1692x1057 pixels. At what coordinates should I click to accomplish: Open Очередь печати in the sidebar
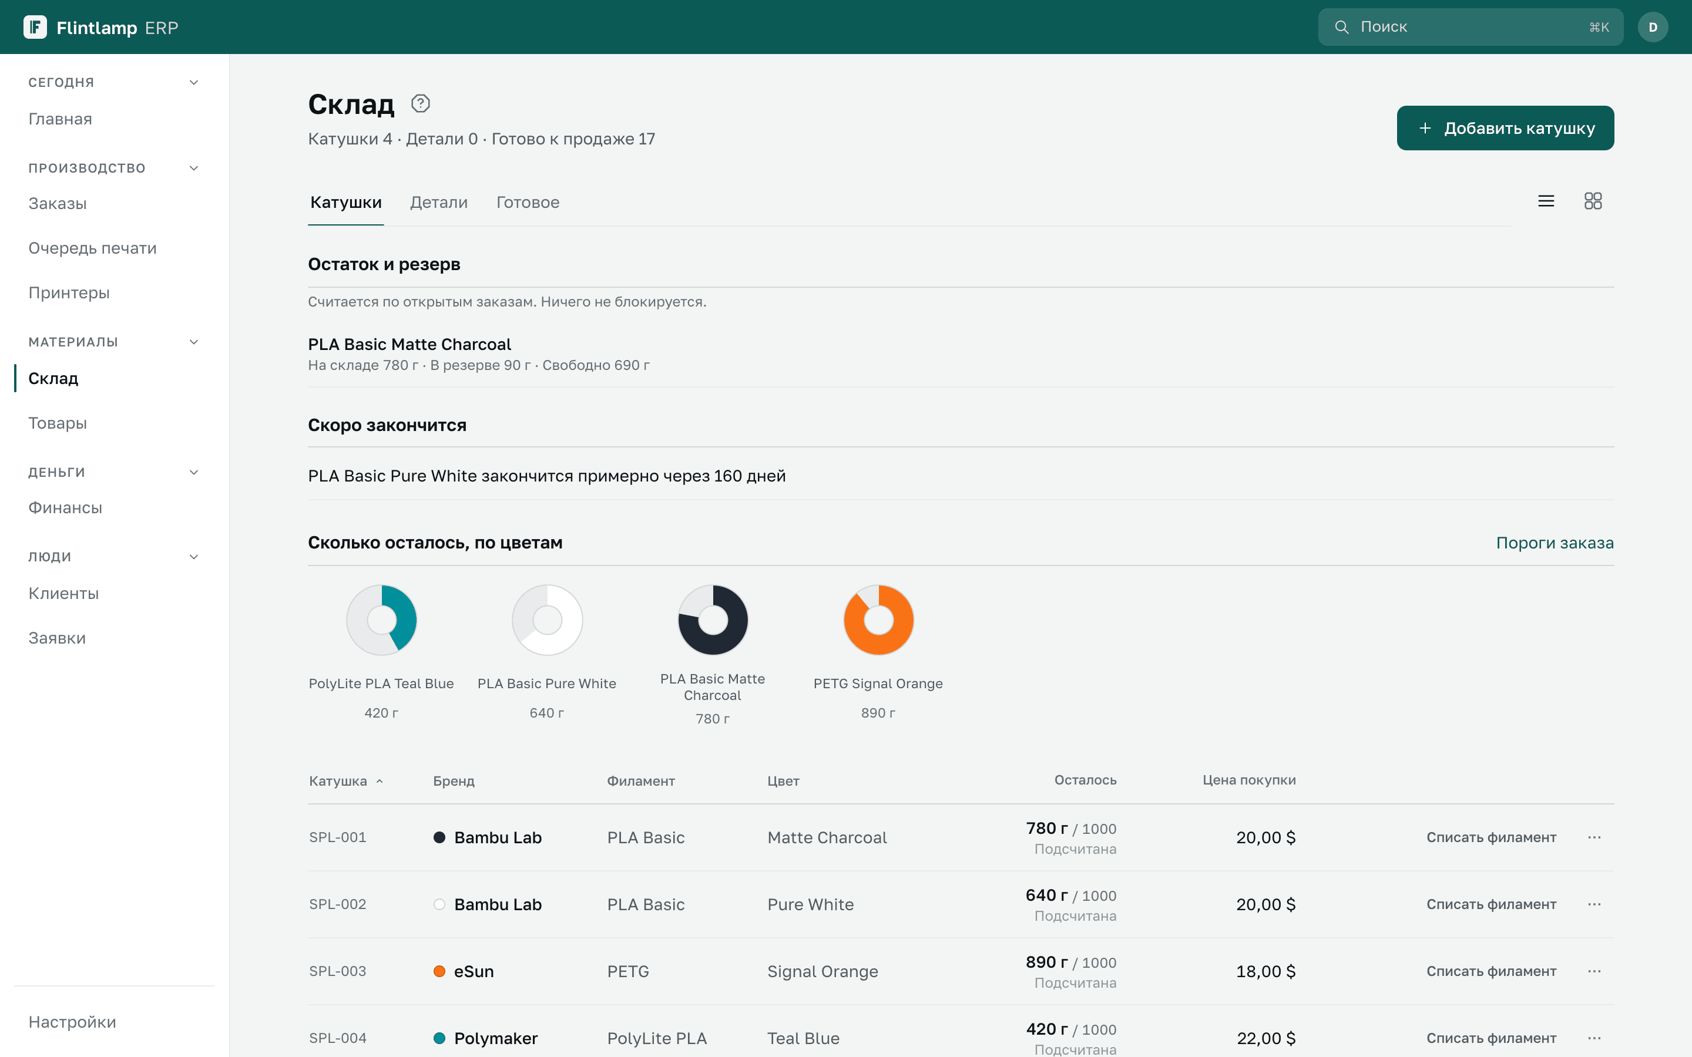92,248
